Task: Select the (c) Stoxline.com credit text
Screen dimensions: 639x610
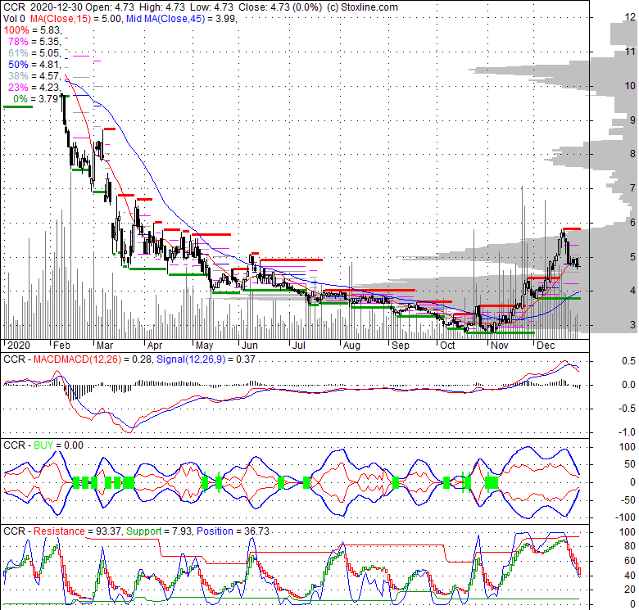Action: pyautogui.click(x=362, y=7)
